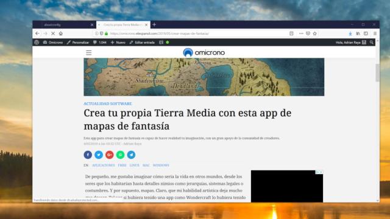Open the Omicrono site hamburger menu
The image size is (390, 219).
tap(89, 53)
